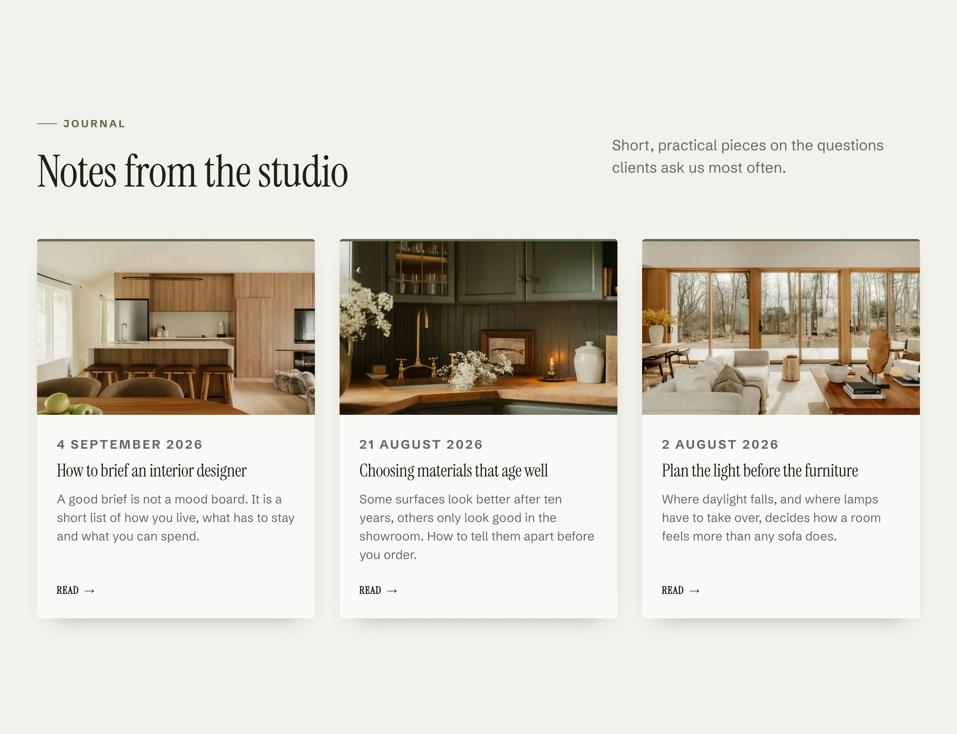Click the 'Where daylight falls' excerpt
957x734 pixels.
click(x=771, y=518)
